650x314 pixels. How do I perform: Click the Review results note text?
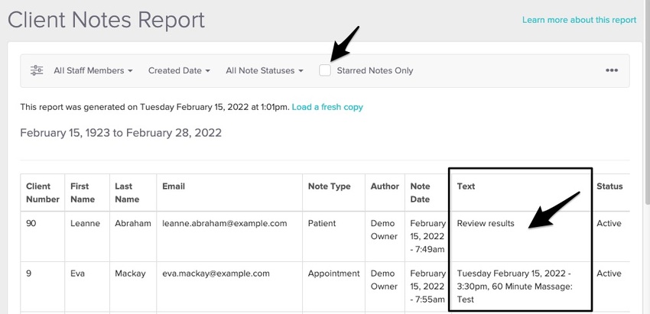(x=486, y=223)
